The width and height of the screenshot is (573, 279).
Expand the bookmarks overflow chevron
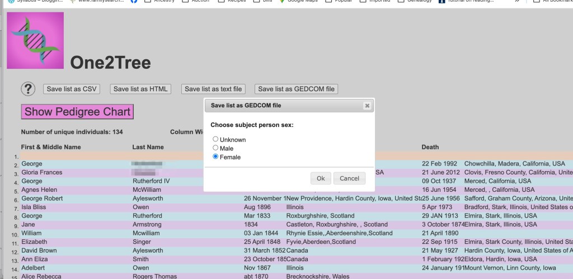pos(517,2)
